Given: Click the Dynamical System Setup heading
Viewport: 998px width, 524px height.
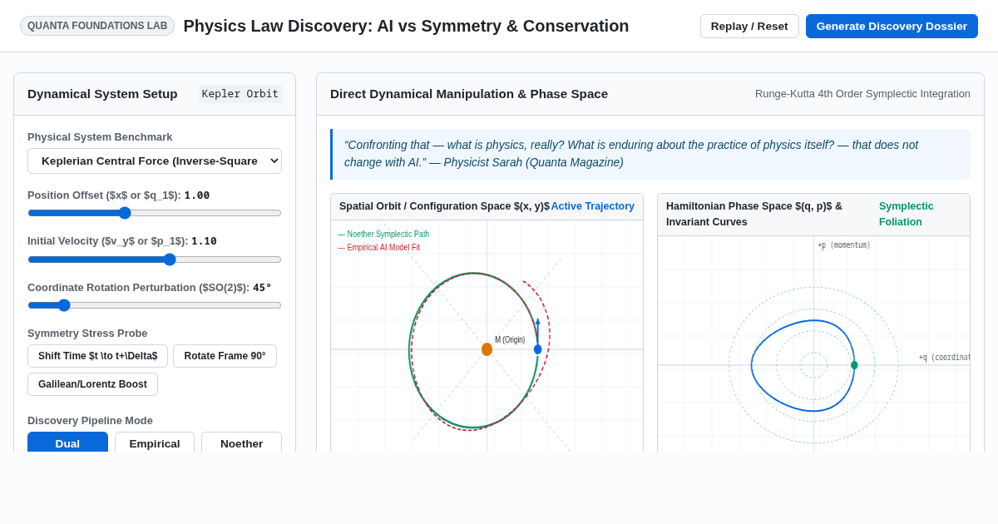Looking at the screenshot, I should tap(102, 94).
